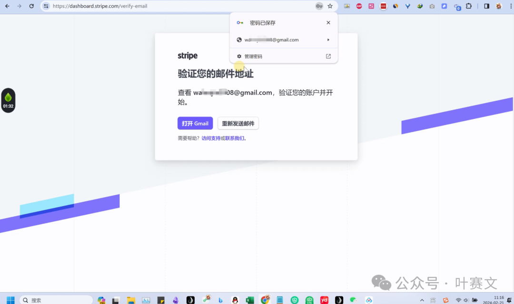Viewport: 514px width, 304px height.
Task: Click the Stripe logo on the card
Action: coord(188,56)
